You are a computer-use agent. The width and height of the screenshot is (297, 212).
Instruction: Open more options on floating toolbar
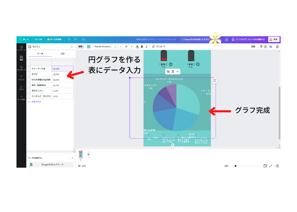point(177,72)
